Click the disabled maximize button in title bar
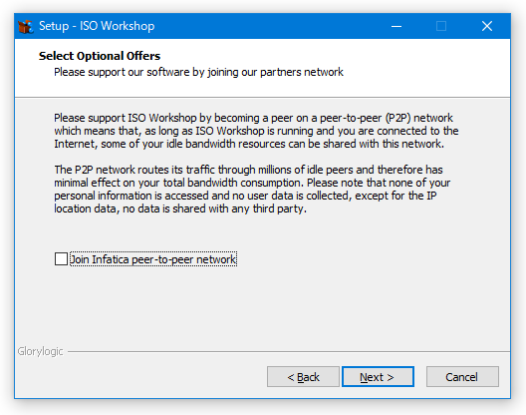The width and height of the screenshot is (526, 415). (441, 26)
